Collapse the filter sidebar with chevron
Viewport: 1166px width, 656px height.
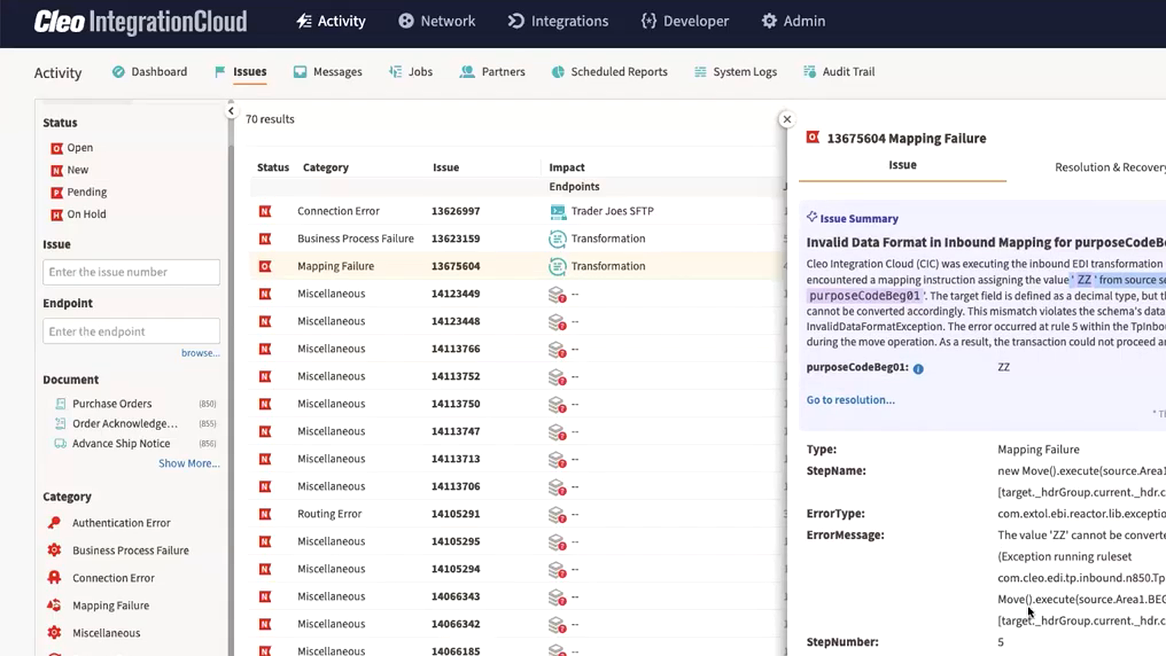[x=231, y=111]
